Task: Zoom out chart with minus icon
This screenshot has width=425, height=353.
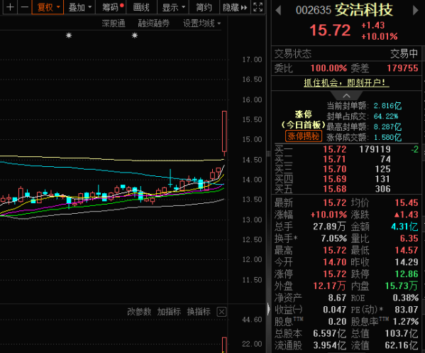Action: click(25, 7)
